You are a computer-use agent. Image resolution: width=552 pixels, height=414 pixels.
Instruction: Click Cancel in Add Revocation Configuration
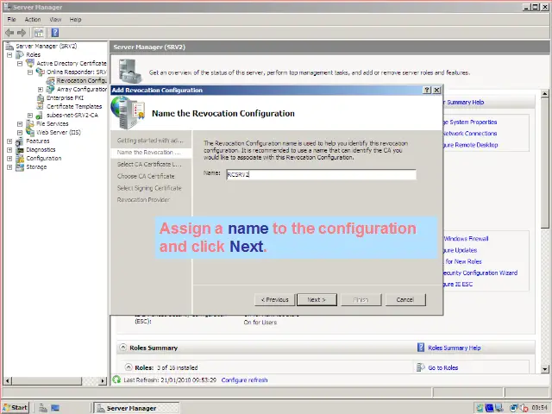tap(405, 299)
